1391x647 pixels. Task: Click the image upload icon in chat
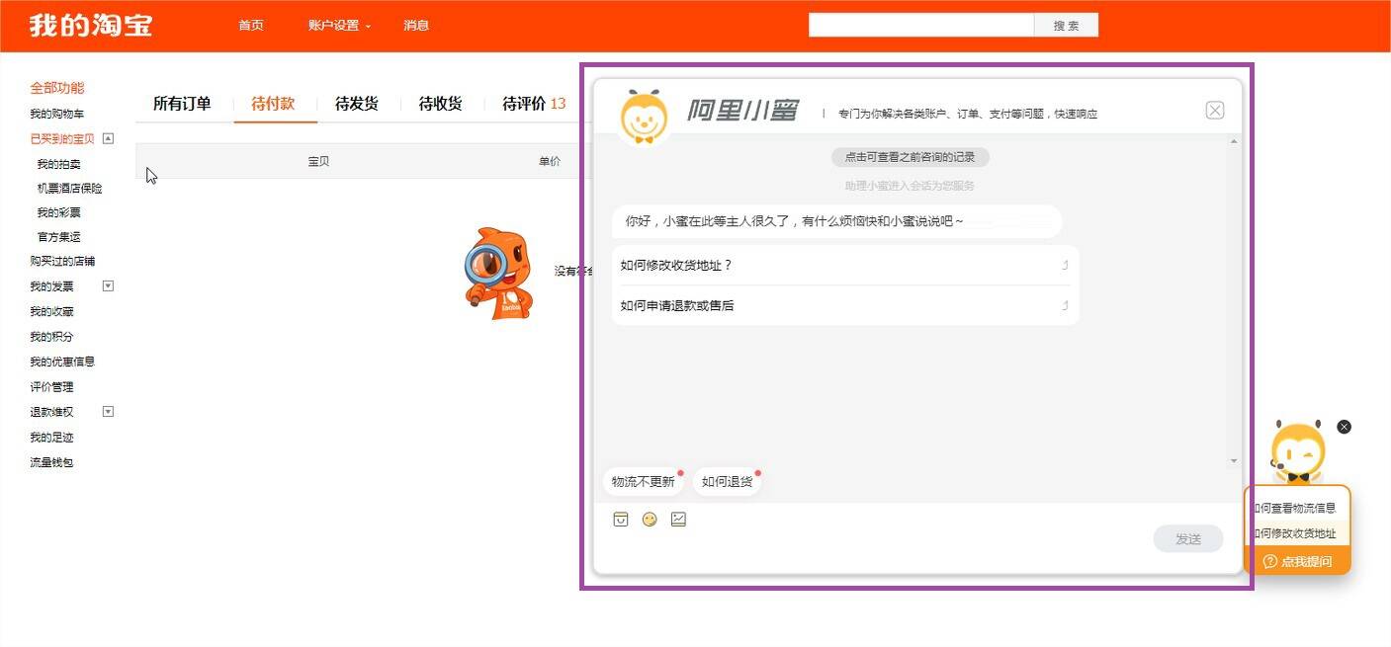tap(678, 520)
